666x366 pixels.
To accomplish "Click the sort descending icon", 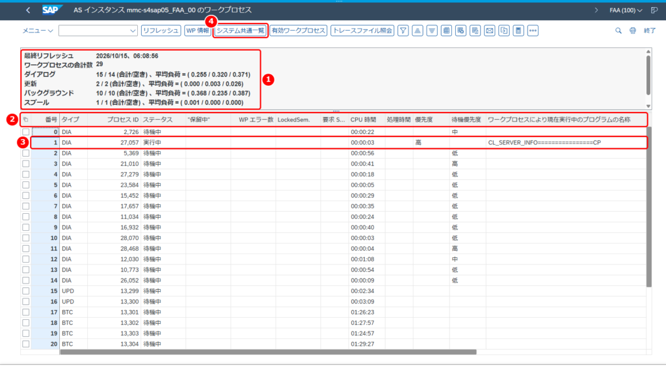I will coord(432,31).
